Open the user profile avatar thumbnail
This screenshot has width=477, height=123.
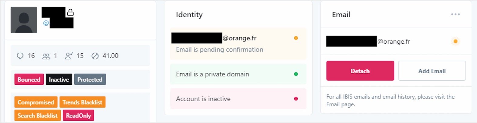pyautogui.click(x=24, y=20)
